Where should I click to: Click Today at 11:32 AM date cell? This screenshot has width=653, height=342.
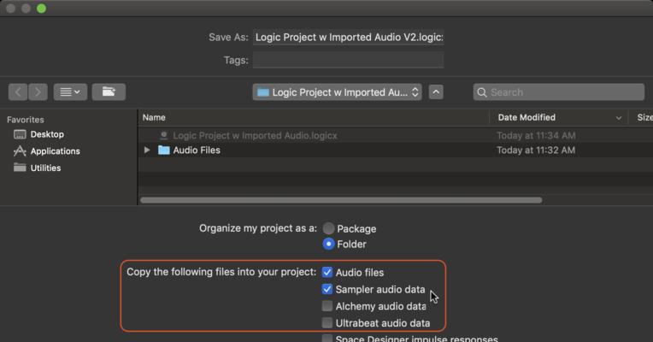click(x=536, y=150)
